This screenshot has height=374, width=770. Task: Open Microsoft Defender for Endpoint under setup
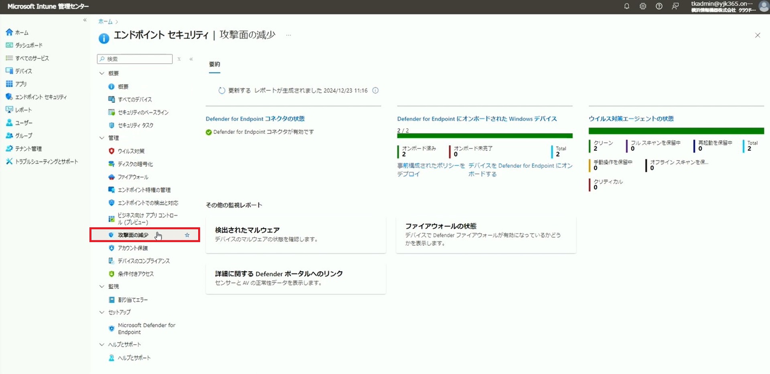(x=142, y=329)
